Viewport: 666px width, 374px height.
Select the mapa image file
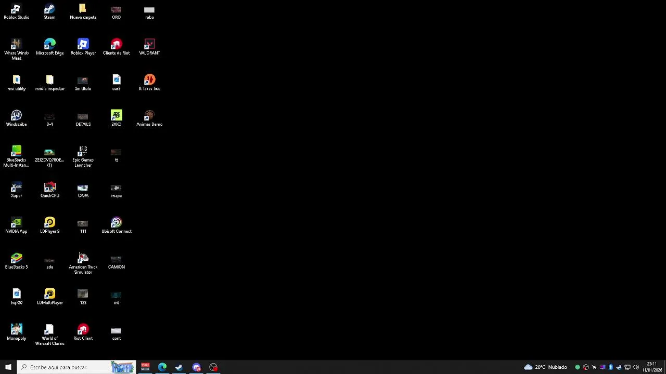coord(116,190)
